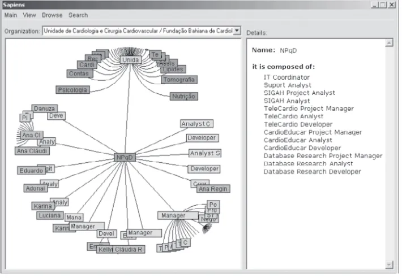This screenshot has width=402, height=278.
Task: Click Database Research Analyst entry
Action: point(308,164)
